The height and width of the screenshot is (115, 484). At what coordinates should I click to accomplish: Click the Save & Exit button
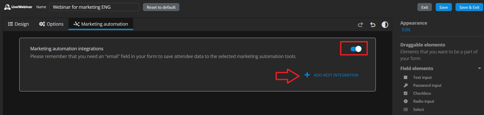tap(469, 7)
